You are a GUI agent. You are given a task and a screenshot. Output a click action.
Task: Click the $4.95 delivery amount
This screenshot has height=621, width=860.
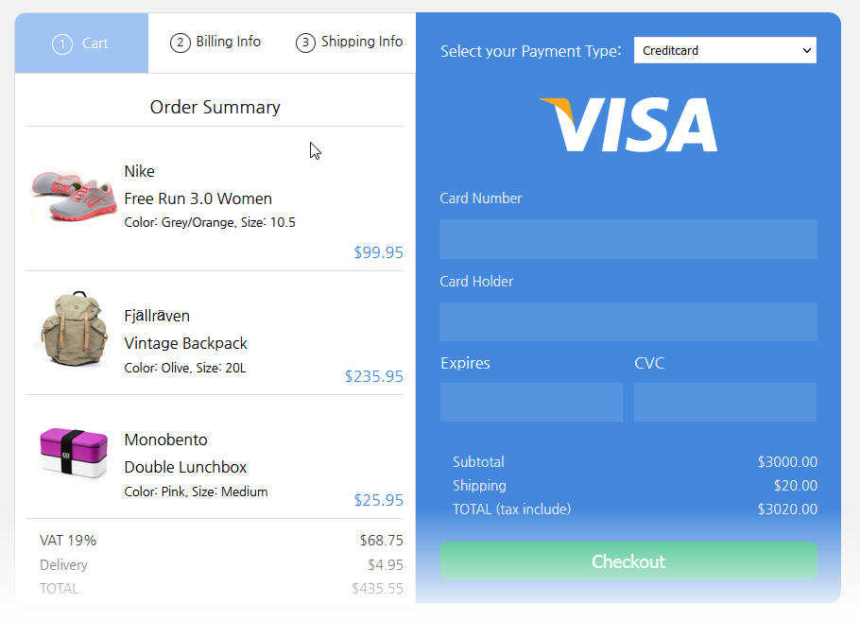pos(386,565)
